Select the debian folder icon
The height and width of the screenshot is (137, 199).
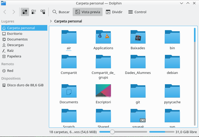172,62
